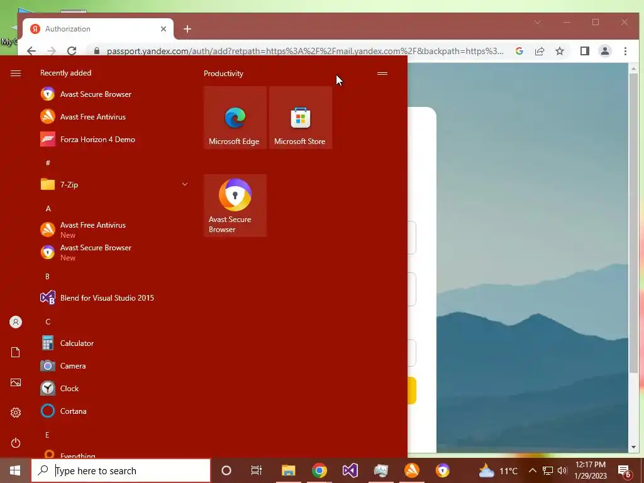Viewport: 644px width, 483px height.
Task: Launch Avast Free Antivirus from Recently added
Action: (x=114, y=116)
